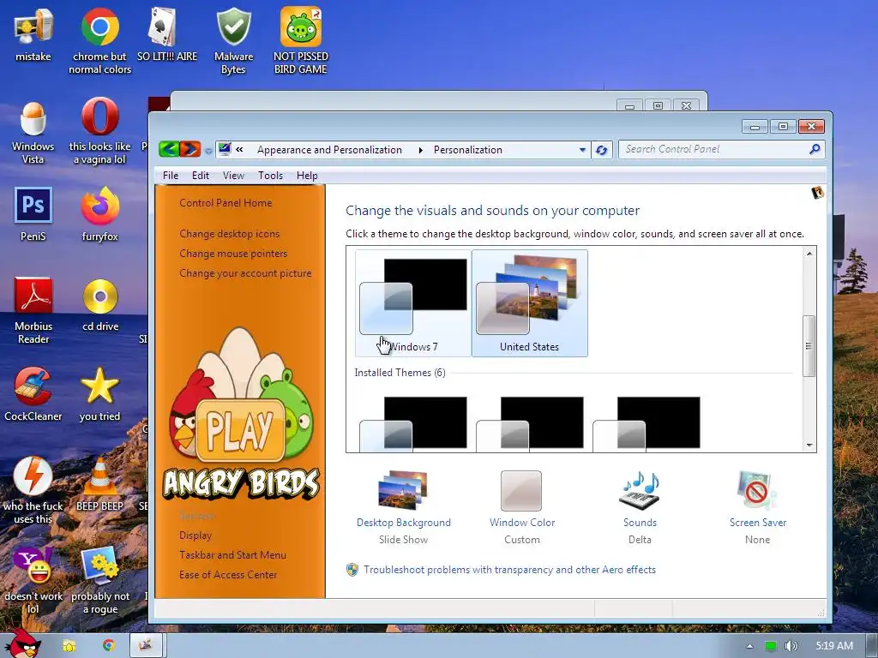This screenshot has height=658, width=878.
Task: Open 'chrome but normal colors' desktop icon
Action: (x=99, y=40)
